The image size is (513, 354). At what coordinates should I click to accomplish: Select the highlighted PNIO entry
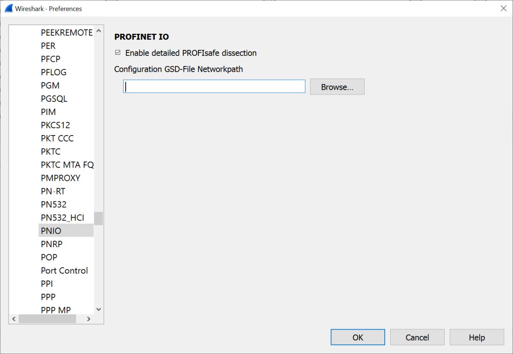tap(66, 231)
